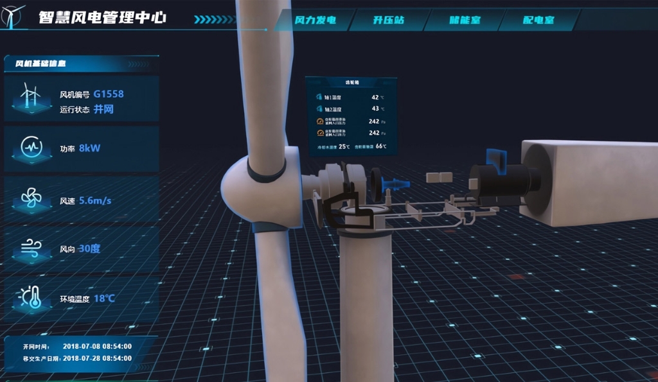
Task: Select the 储能室 tab
Action: point(463,20)
